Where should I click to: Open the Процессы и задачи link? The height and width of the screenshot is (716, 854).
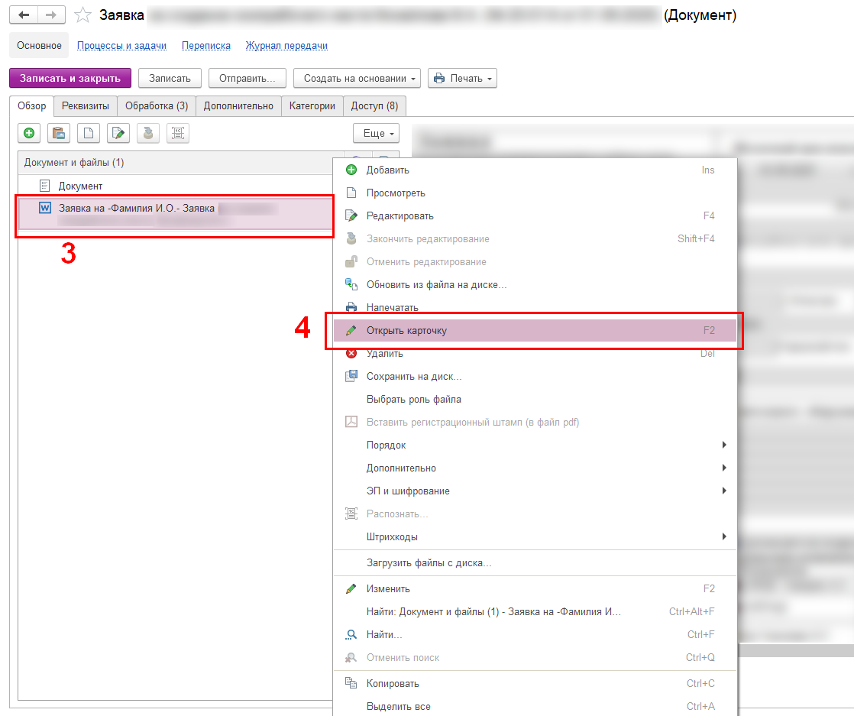[x=121, y=46]
